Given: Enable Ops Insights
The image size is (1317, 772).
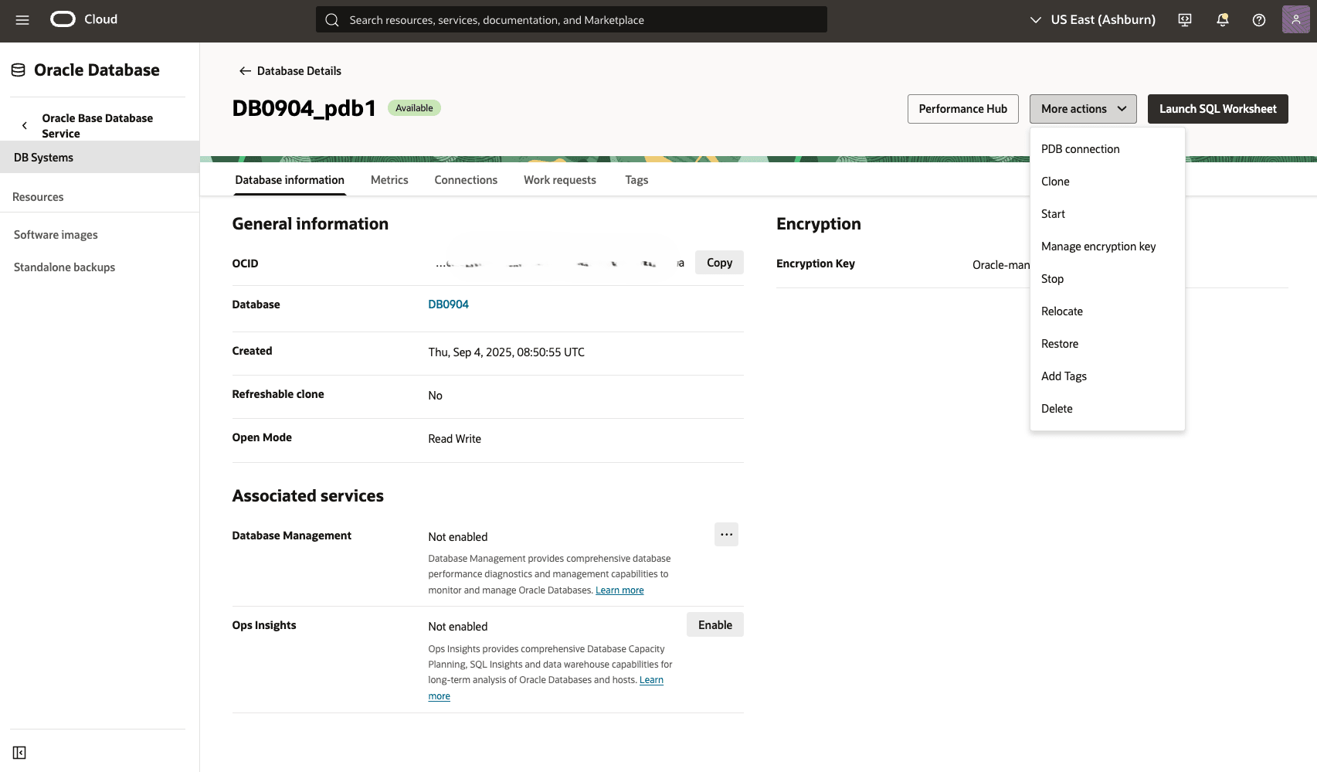Looking at the screenshot, I should [715, 624].
